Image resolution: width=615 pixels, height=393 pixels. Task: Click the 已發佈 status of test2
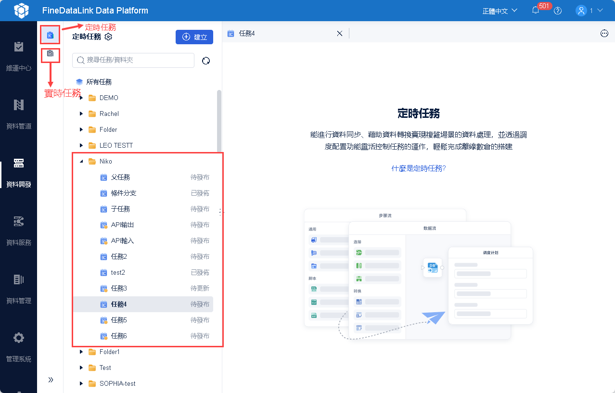point(200,272)
